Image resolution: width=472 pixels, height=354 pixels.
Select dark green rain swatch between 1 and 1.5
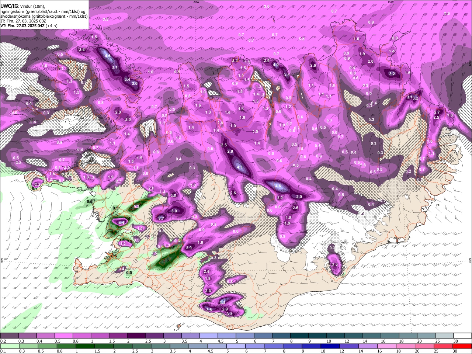tap(85, 346)
